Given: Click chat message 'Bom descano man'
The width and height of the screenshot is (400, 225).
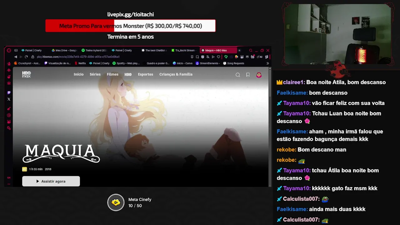Looking at the screenshot, I should pyautogui.click(x=322, y=150).
